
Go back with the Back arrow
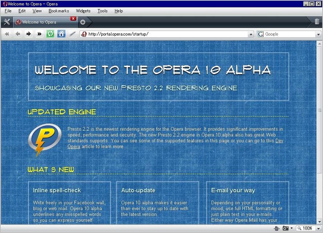[x=18, y=34]
